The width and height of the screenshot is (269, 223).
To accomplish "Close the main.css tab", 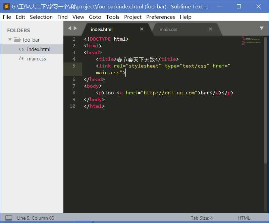I will pos(211,29).
